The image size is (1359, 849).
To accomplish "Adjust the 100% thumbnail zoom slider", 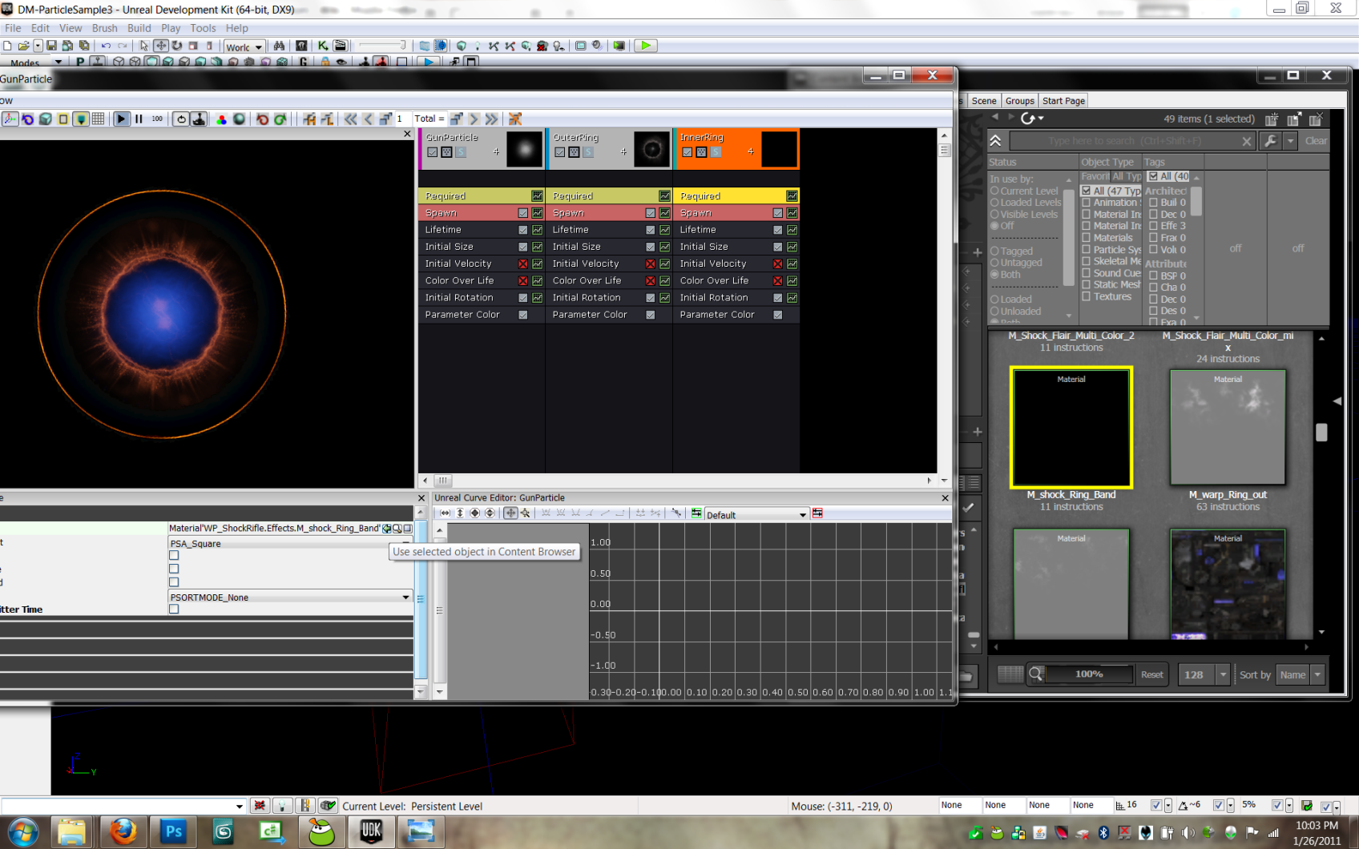I will pyautogui.click(x=1088, y=674).
